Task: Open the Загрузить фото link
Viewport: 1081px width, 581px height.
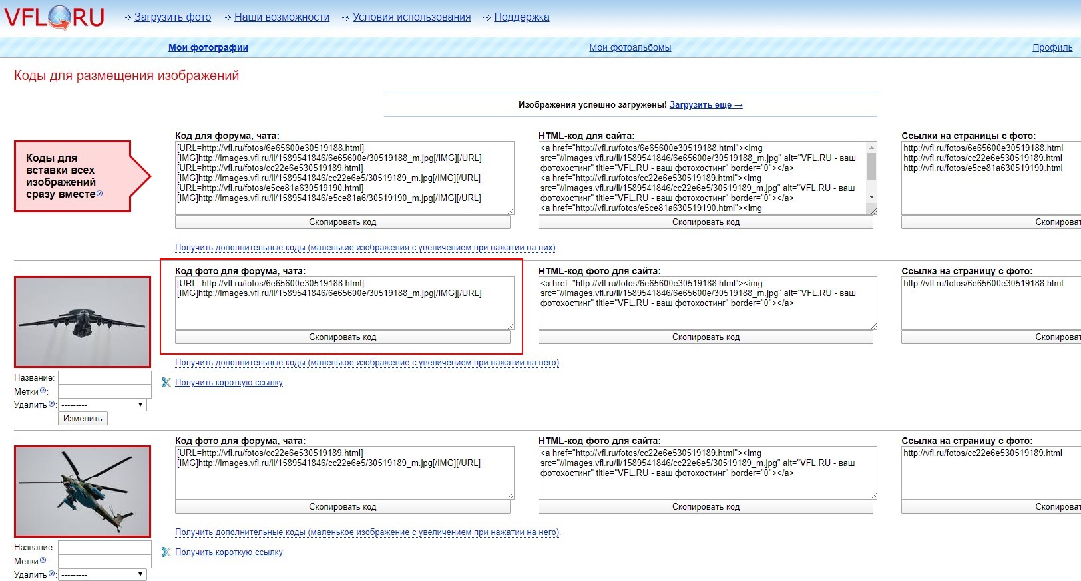Action: point(172,17)
